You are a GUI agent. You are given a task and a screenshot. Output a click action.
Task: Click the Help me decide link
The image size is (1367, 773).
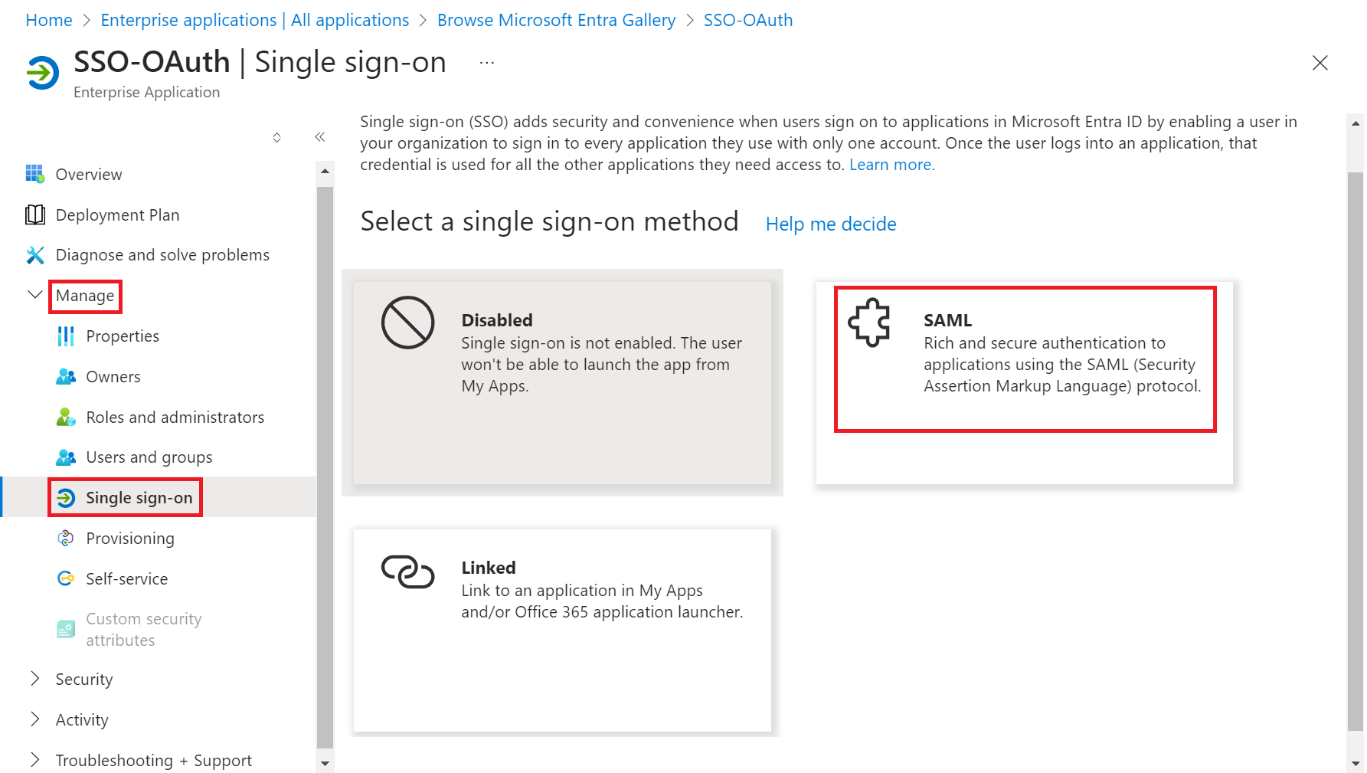pos(831,224)
